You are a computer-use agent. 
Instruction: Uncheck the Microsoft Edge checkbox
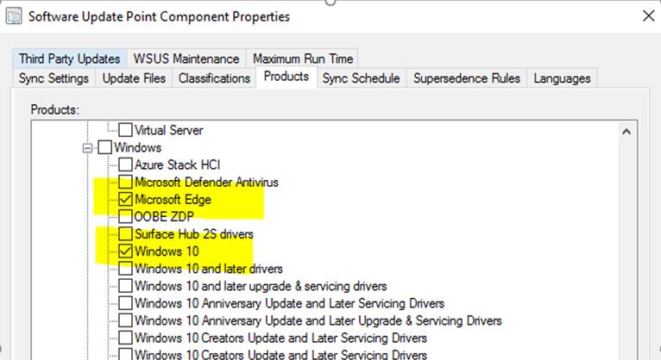[x=126, y=200]
